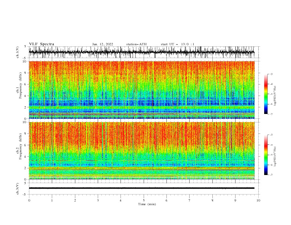Click the time axis tick labeled "7"

(x=190, y=200)
